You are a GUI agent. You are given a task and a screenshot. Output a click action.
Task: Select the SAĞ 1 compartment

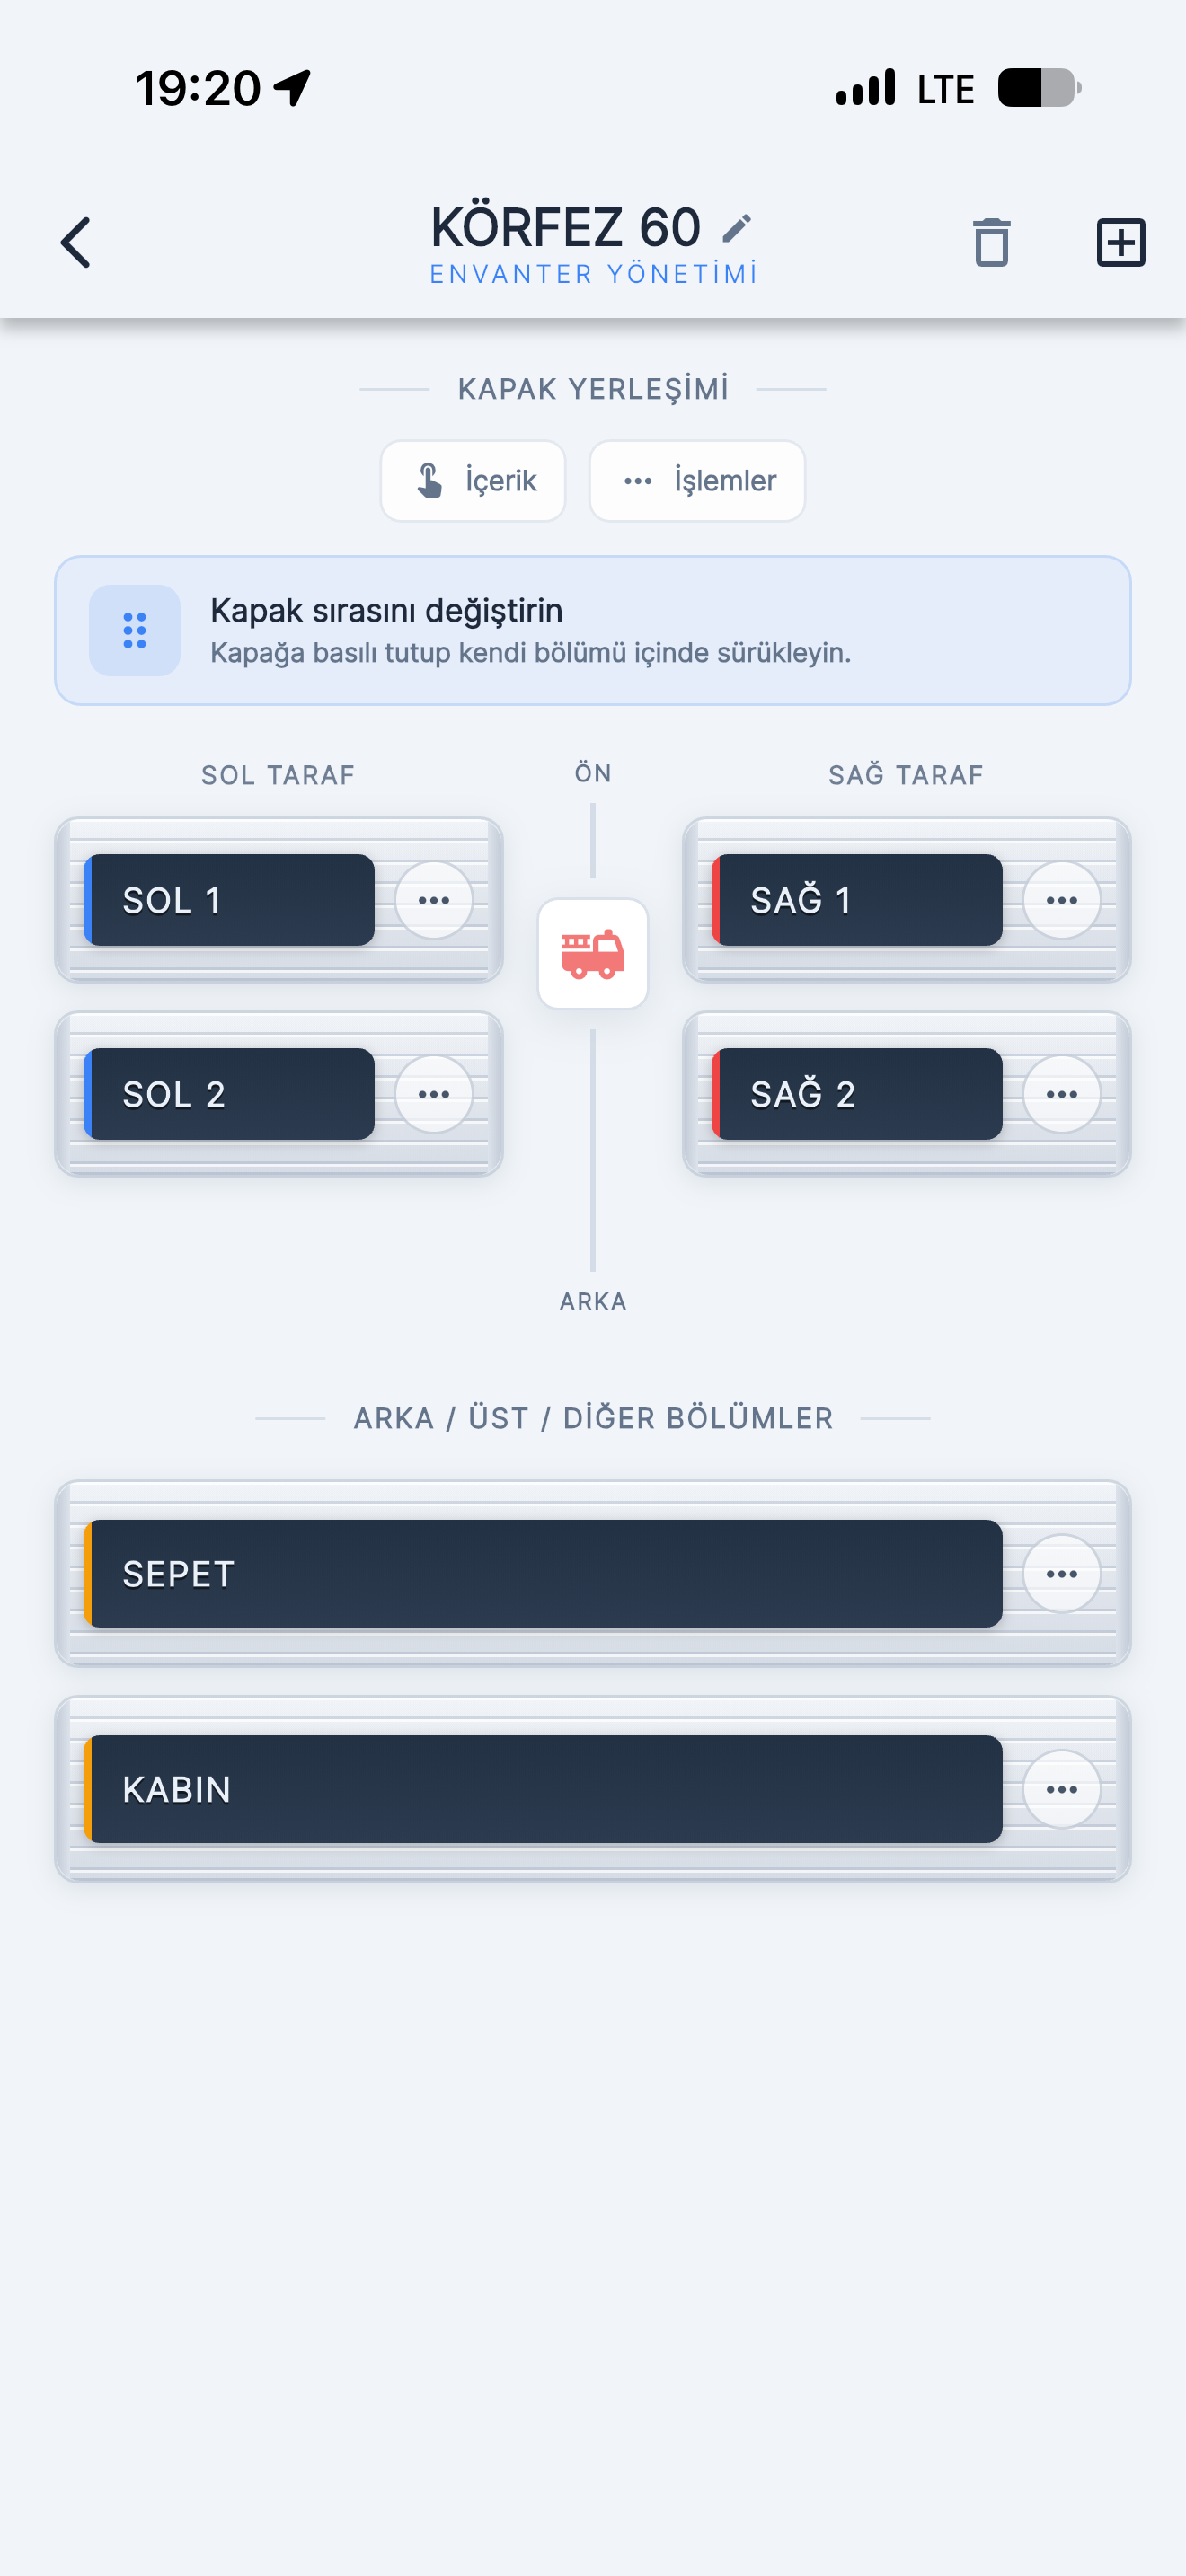tap(857, 900)
